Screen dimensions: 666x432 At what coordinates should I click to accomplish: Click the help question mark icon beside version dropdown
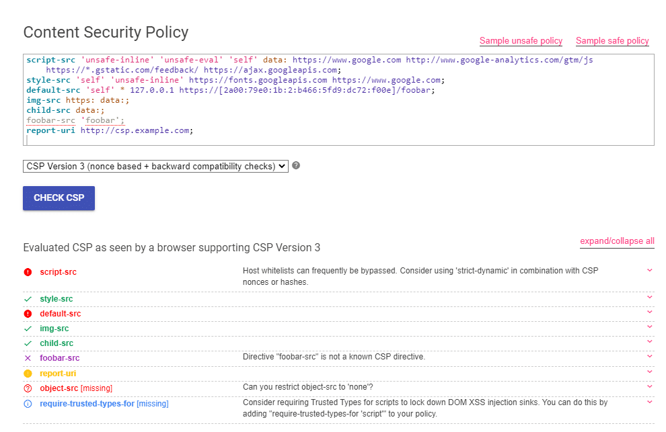296,165
